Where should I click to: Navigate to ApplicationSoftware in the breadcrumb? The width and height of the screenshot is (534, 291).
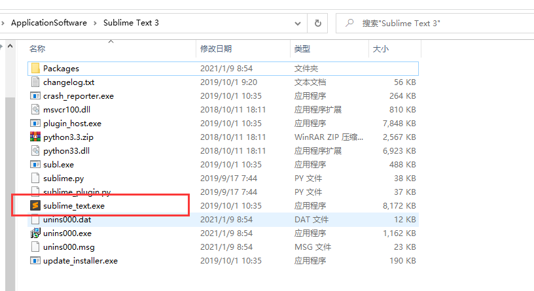point(48,23)
